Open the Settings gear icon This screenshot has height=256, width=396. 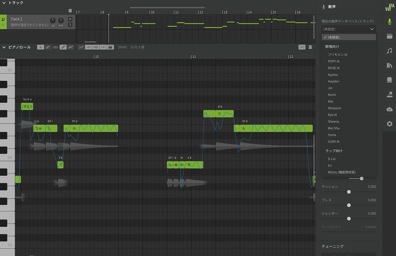(390, 124)
